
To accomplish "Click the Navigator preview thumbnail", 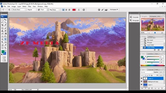I will [x=153, y=25].
